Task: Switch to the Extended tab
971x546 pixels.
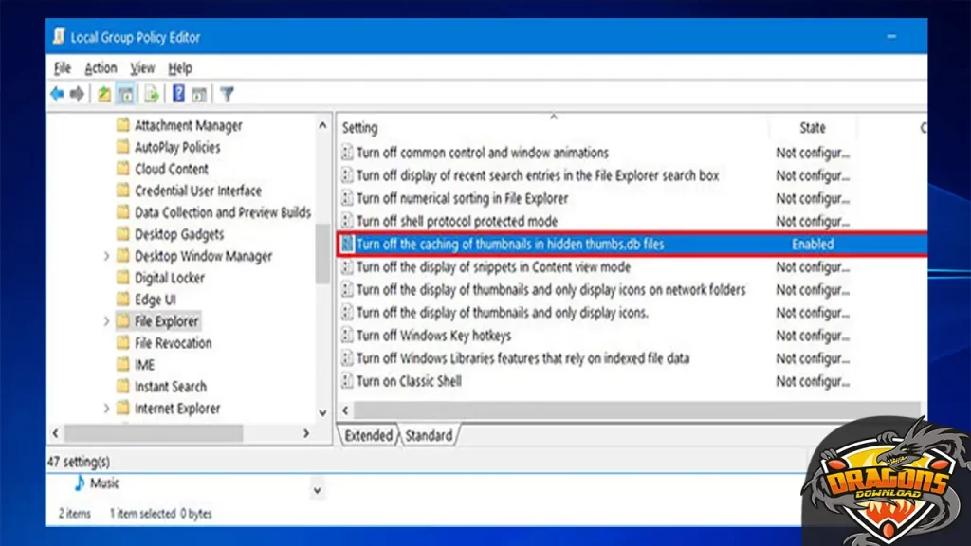Action: [369, 436]
